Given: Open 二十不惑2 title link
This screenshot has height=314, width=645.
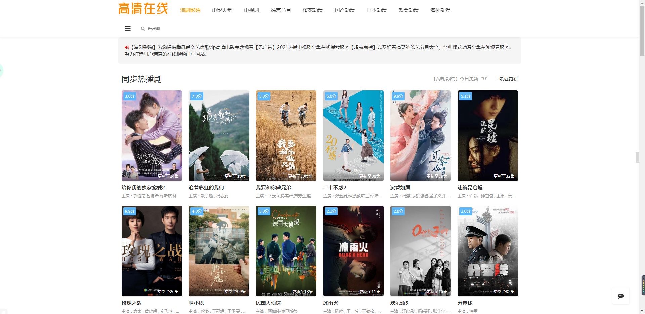Looking at the screenshot, I should click(334, 188).
